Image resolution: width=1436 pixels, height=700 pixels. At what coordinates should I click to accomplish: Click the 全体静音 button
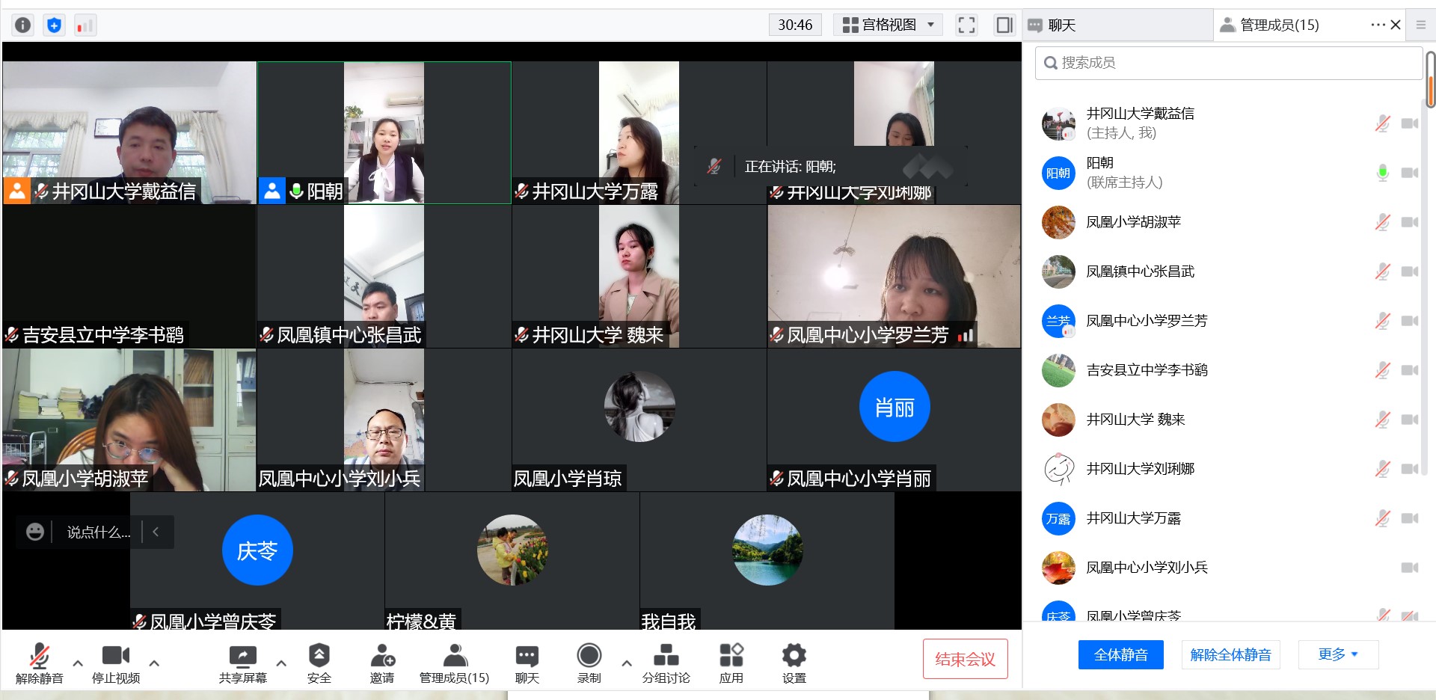tap(1120, 655)
